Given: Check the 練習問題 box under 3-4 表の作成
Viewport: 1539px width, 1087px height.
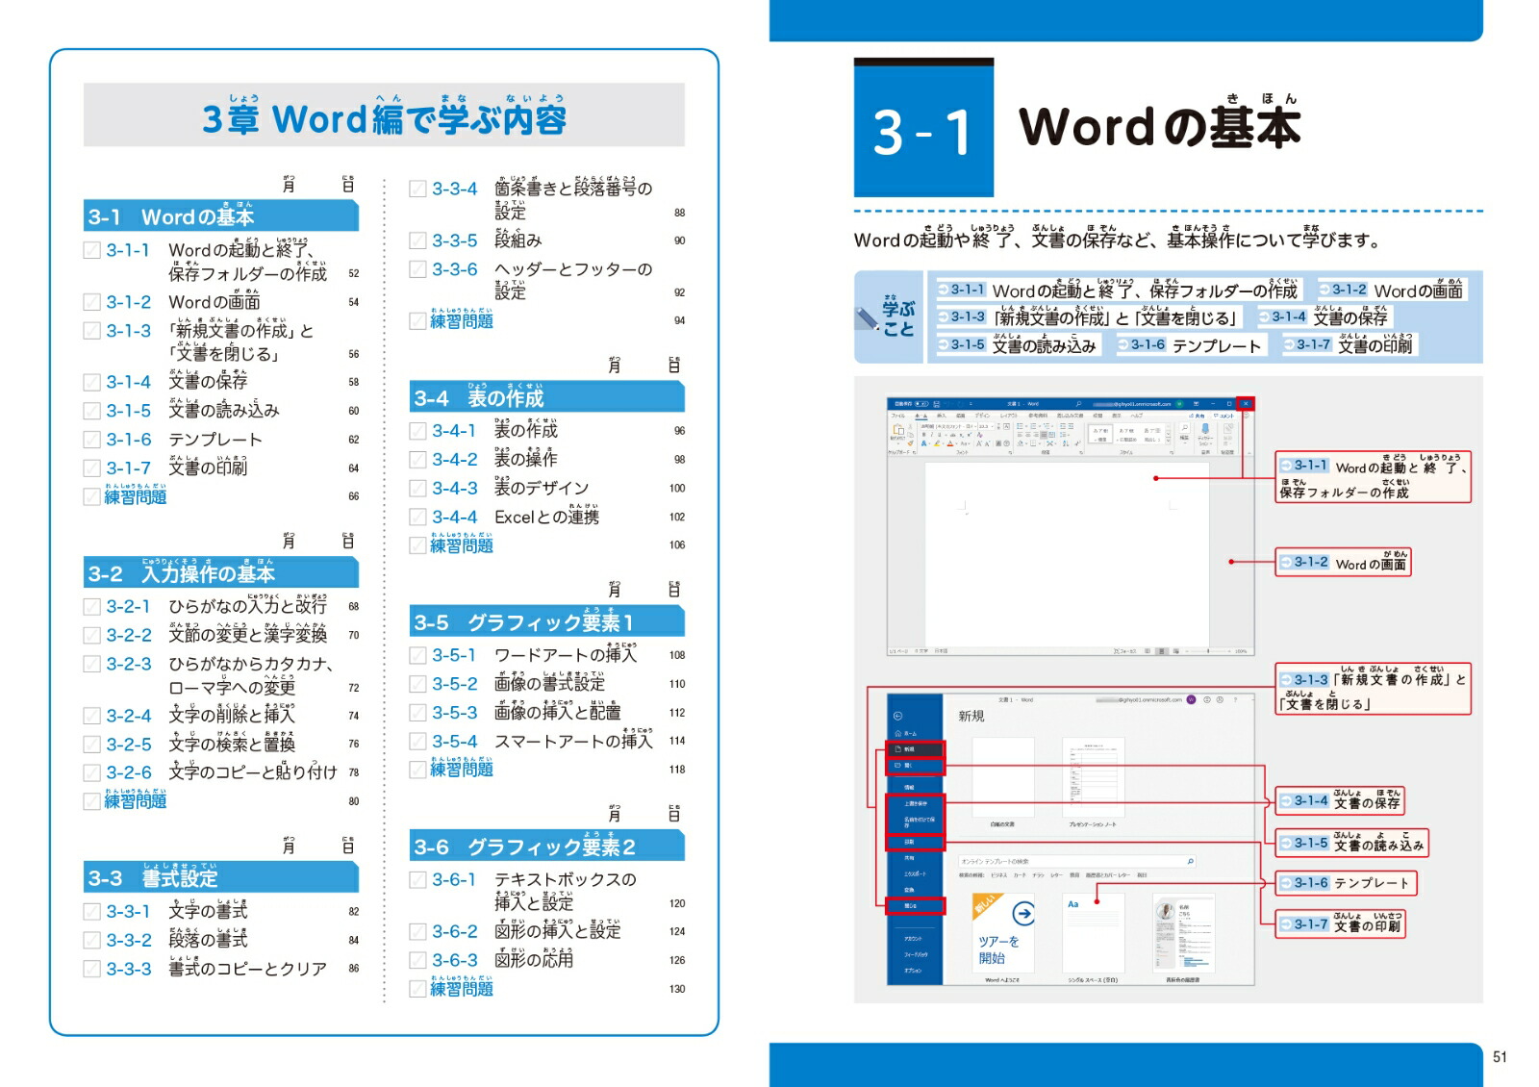Looking at the screenshot, I should pyautogui.click(x=417, y=545).
